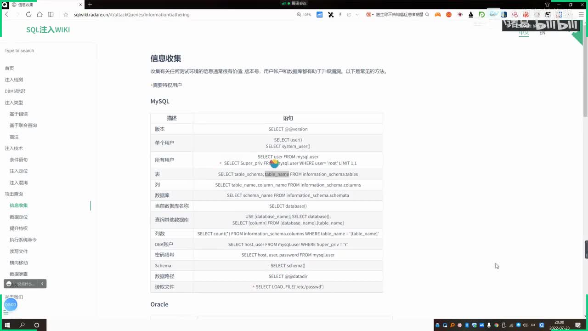
Task: Expand 注入技术 sidebar section
Action: [x=14, y=148]
